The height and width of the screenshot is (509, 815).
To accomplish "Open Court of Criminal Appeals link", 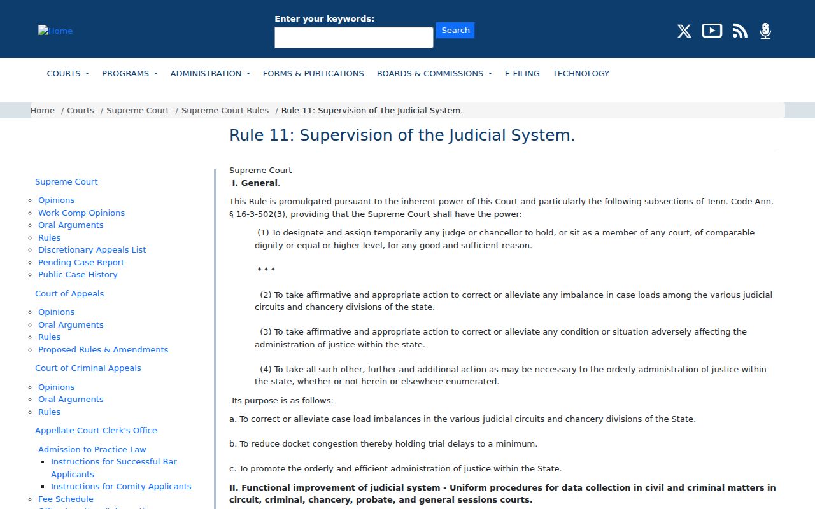I will [x=88, y=368].
